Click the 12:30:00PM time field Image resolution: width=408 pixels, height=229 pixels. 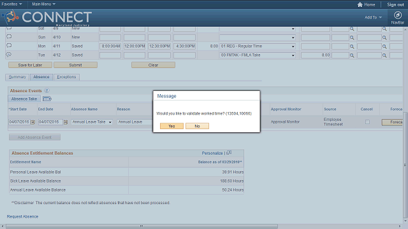(x=159, y=46)
